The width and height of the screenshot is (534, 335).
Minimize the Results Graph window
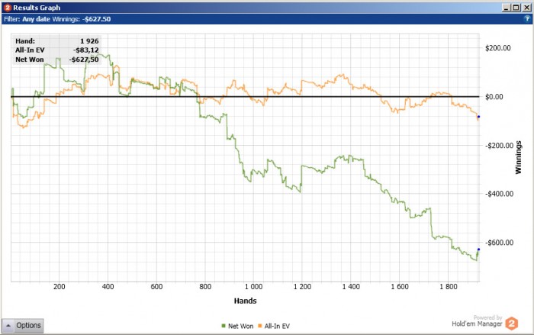click(507, 8)
